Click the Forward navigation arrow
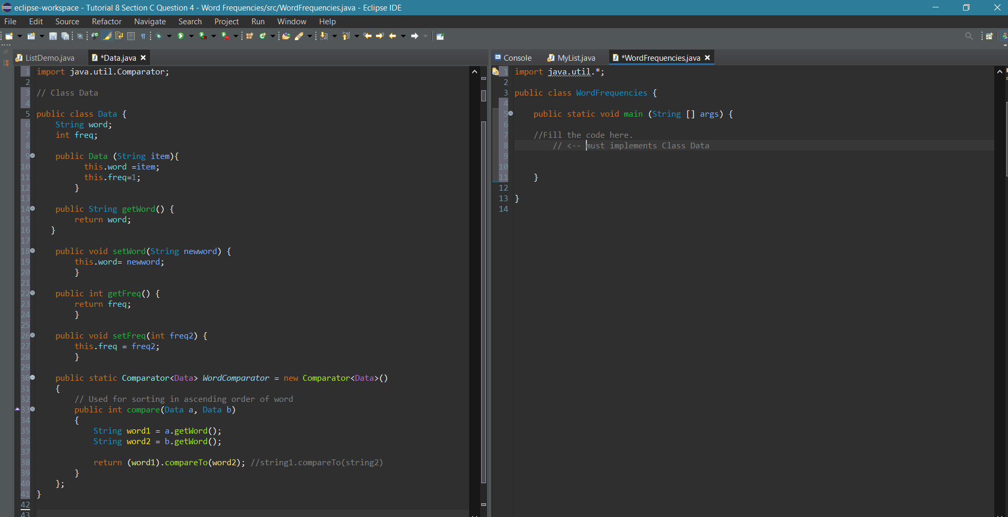The image size is (1008, 517). (416, 36)
